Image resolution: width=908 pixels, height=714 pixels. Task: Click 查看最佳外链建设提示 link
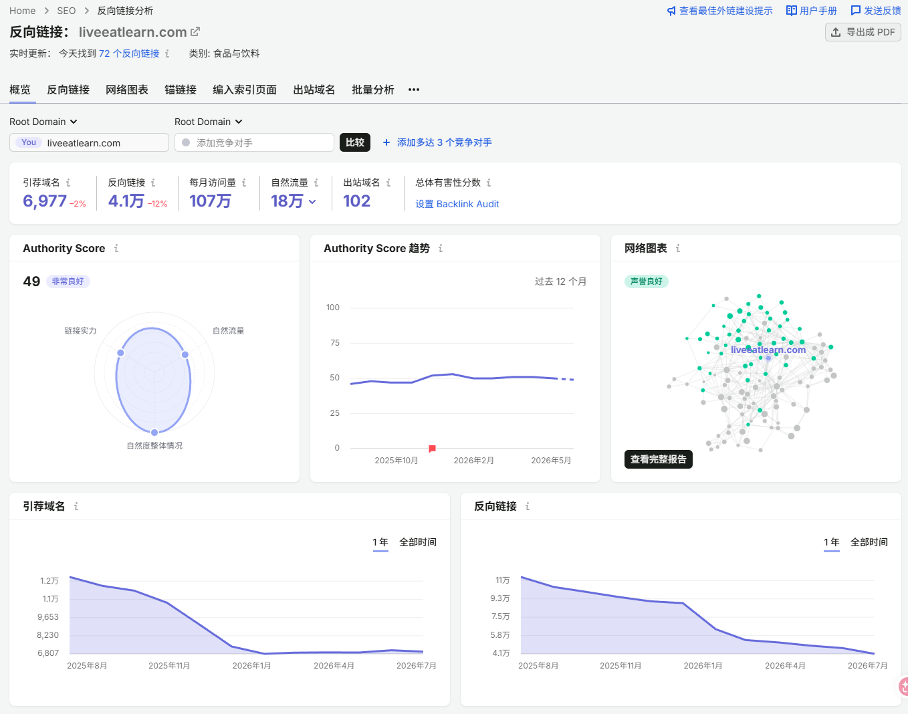(725, 11)
